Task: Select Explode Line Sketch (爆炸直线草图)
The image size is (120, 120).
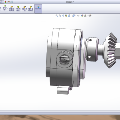Action: coord(31,9)
